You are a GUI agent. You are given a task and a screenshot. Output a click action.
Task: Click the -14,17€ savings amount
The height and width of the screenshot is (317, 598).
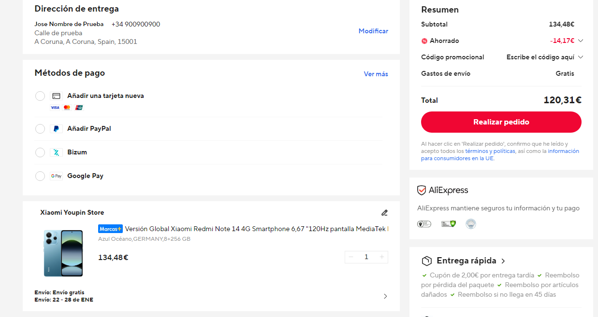[562, 41]
